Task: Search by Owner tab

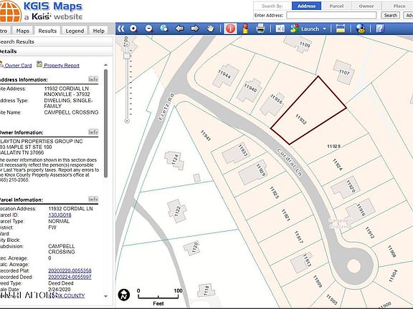Action: [366, 6]
